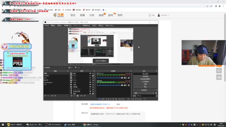Go to the 直播 tab on Douyu
The height and width of the screenshot is (127, 226).
coord(82,15)
